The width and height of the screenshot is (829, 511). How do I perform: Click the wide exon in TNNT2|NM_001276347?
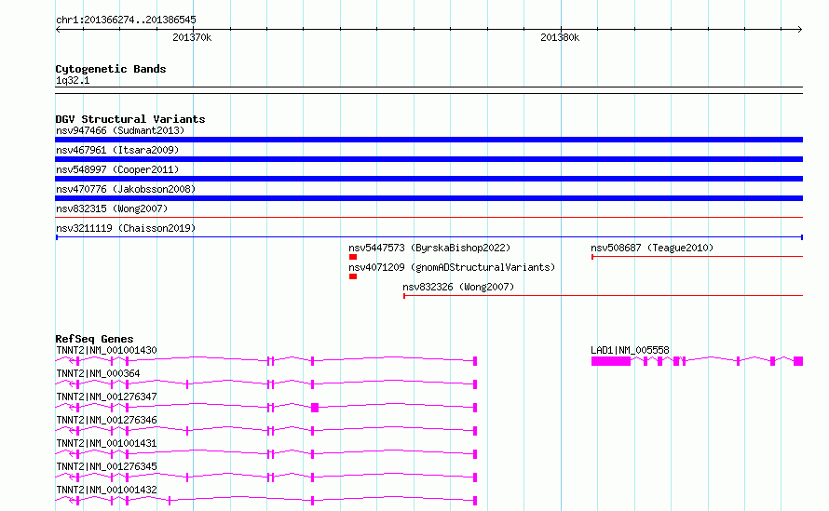(x=315, y=408)
